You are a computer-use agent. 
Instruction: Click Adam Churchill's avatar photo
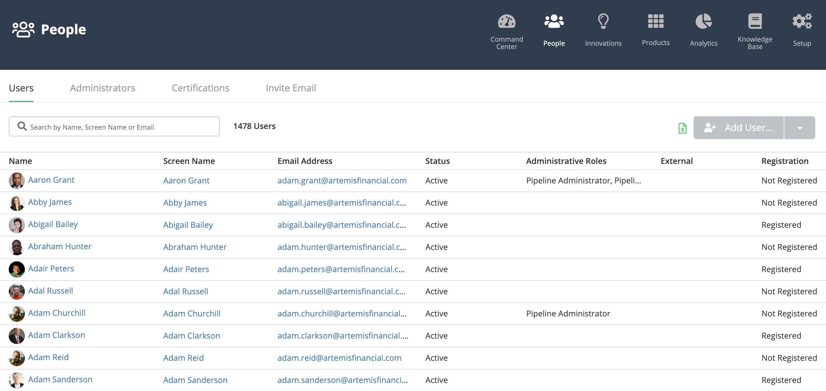pyautogui.click(x=16, y=313)
